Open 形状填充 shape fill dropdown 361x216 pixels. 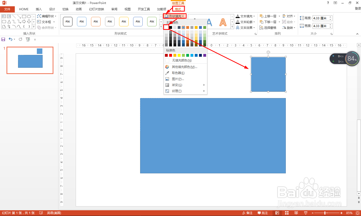[175, 16]
